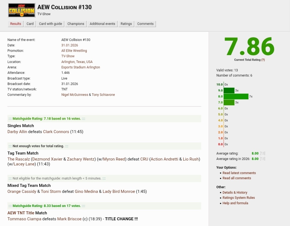The width and height of the screenshot is (290, 226).
Task: Click Read latest comments link
Action: (239, 173)
